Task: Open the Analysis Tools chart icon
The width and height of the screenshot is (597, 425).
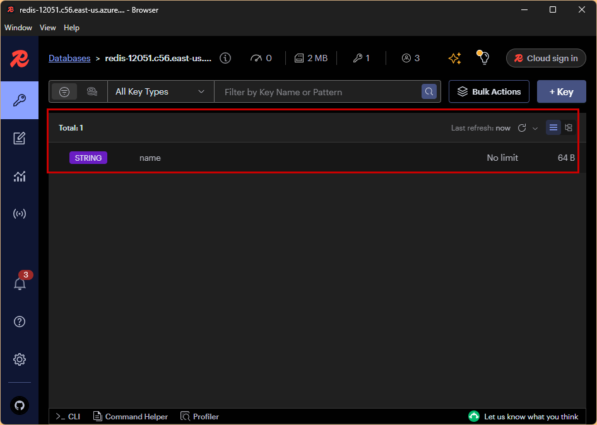Action: tap(20, 176)
